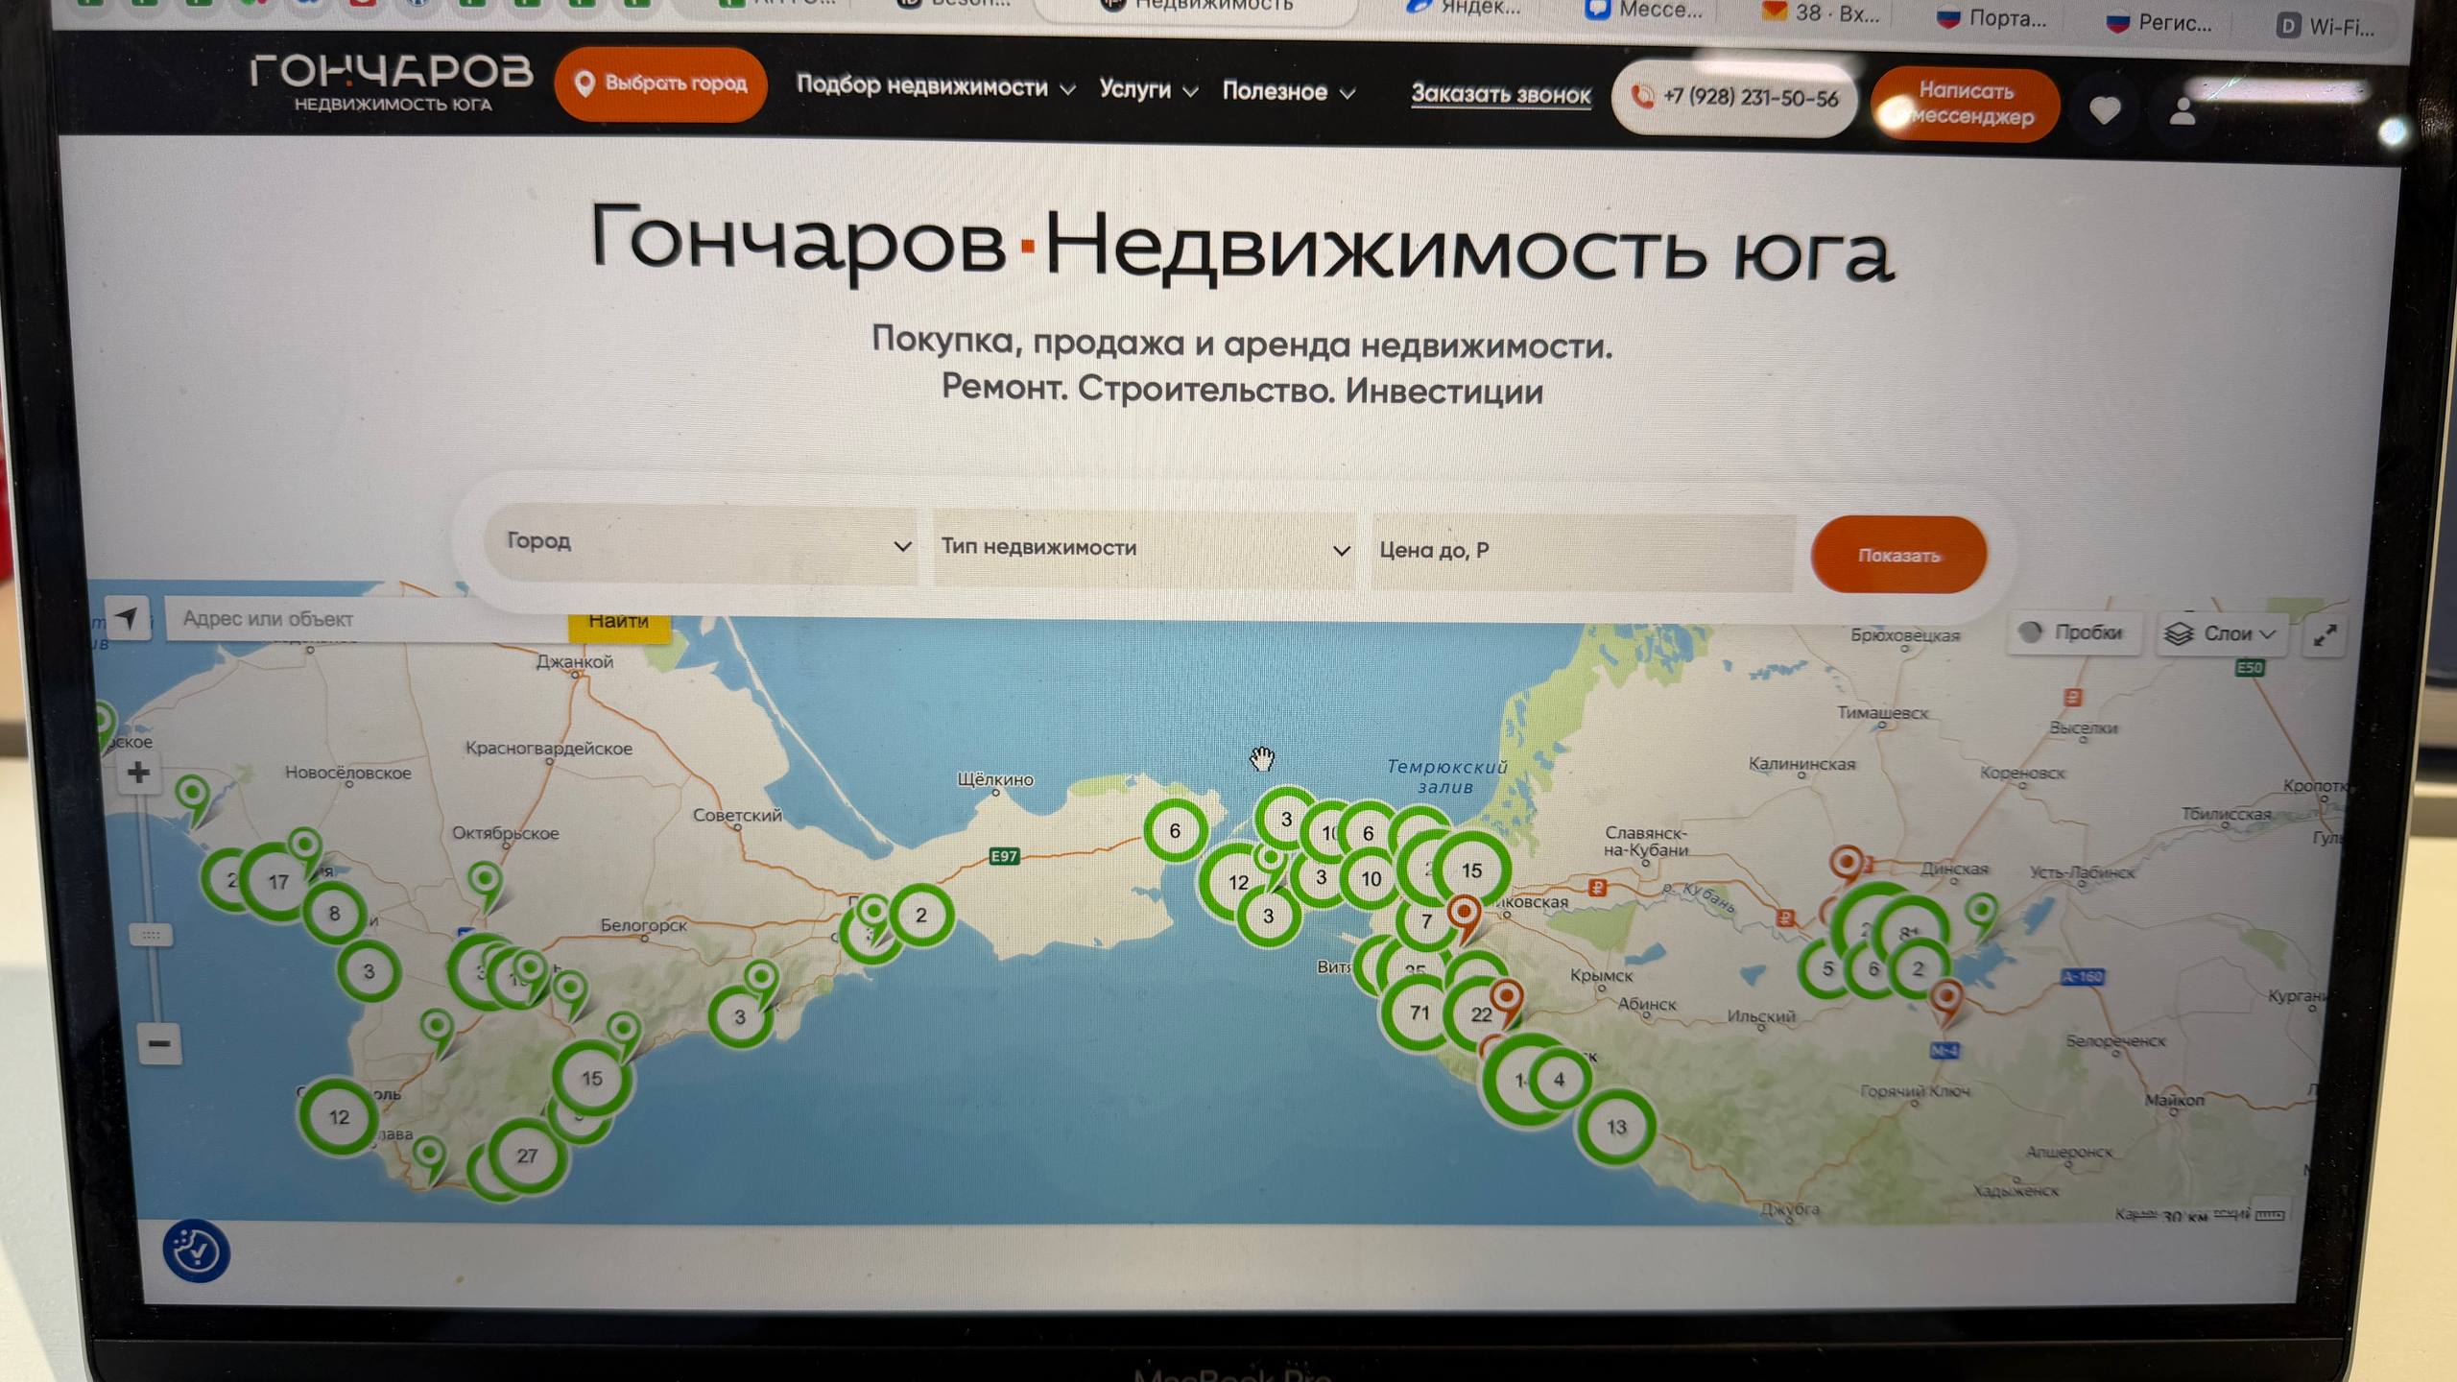
Task: Expand the map to fullscreen
Action: point(2325,635)
